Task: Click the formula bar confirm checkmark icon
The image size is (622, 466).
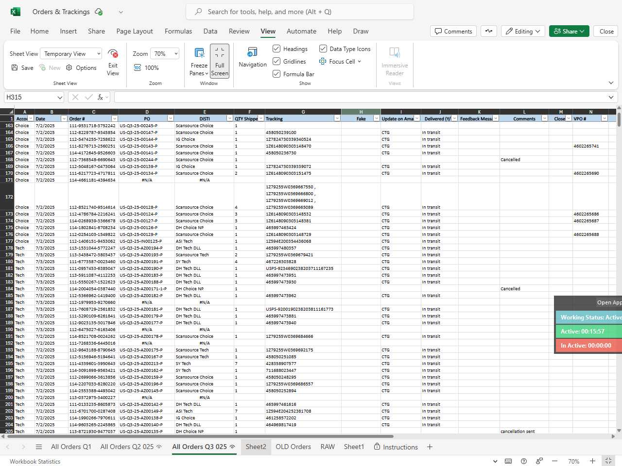Action: (88, 97)
